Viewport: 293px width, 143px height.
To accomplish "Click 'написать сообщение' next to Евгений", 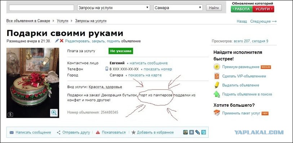I will (148, 63).
